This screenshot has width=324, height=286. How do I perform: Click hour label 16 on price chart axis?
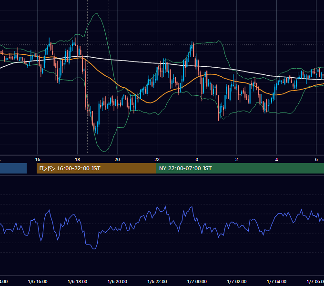pyautogui.click(x=38, y=160)
